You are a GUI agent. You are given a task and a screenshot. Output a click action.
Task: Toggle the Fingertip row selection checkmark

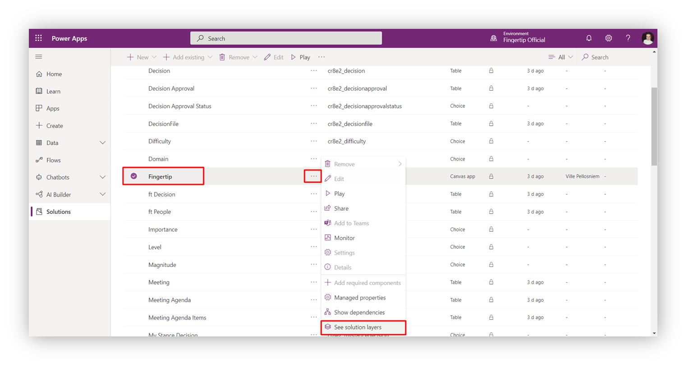(x=134, y=176)
